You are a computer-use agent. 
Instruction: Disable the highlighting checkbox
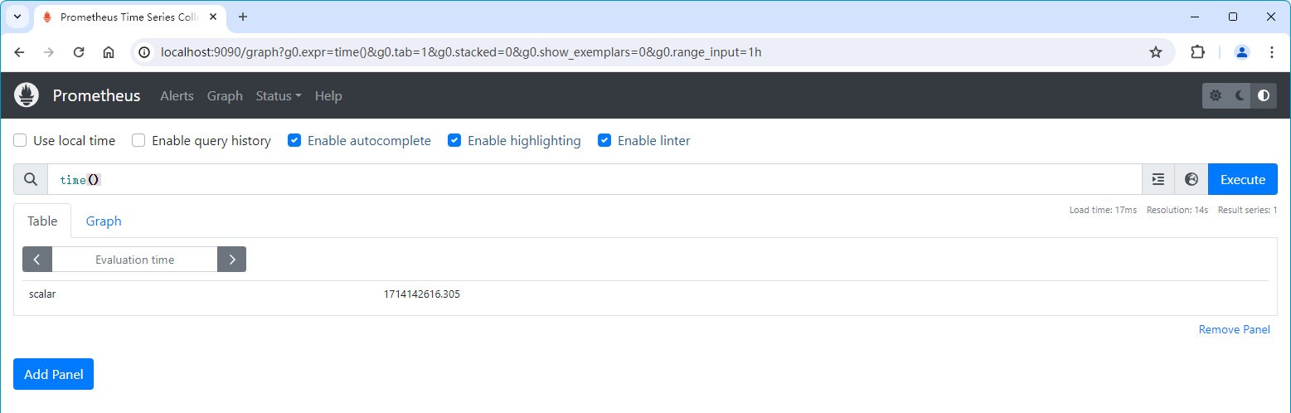coord(454,140)
